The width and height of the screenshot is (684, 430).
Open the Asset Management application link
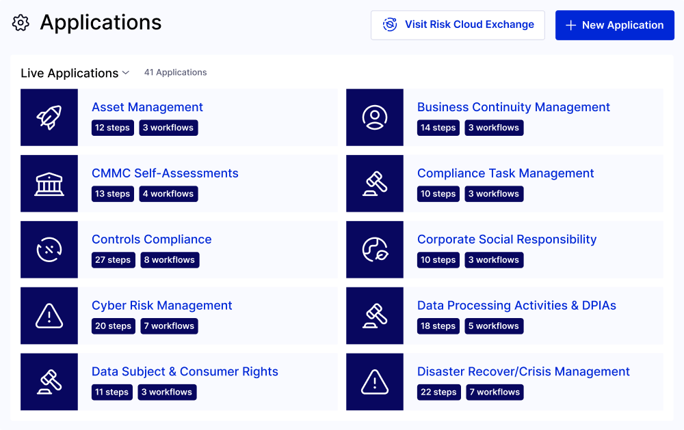click(147, 107)
